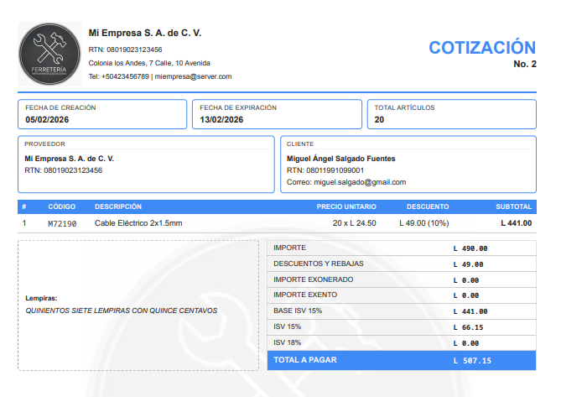Viewport: 561px width, 397px height.
Task: Click the provider RTN: 08019023123456
Action: coord(64,170)
